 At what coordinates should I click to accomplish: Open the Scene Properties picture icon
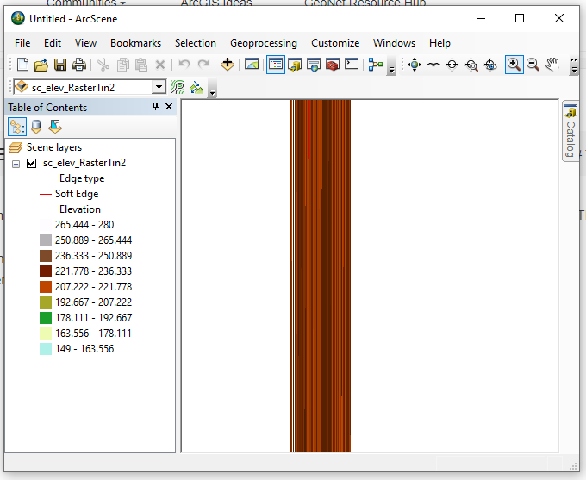pyautogui.click(x=252, y=65)
